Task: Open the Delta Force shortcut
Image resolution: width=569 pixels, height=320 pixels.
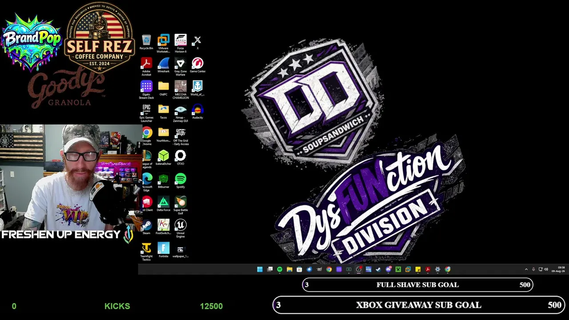Action: (x=163, y=204)
